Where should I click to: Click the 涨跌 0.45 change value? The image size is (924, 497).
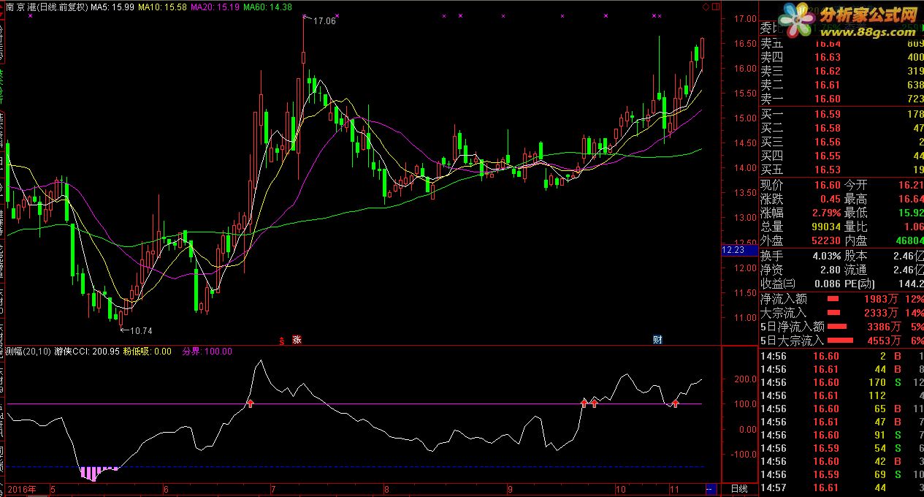point(830,199)
